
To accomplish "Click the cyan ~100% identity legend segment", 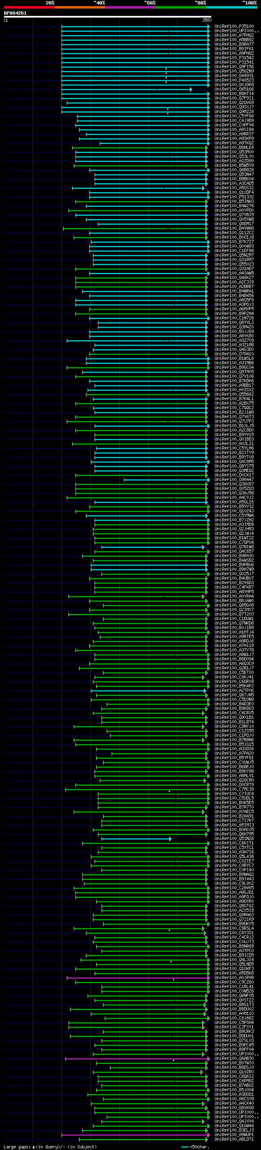I will (232, 7).
